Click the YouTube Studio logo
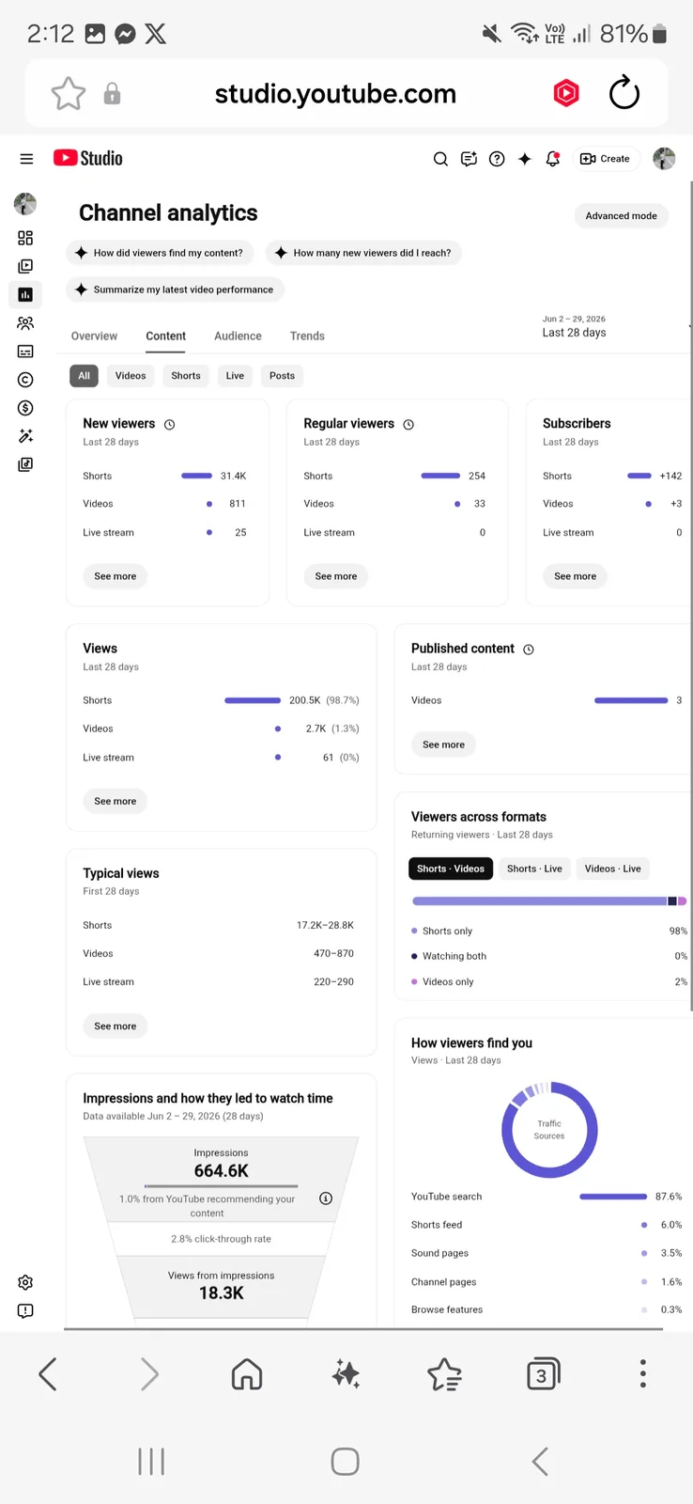 88,158
